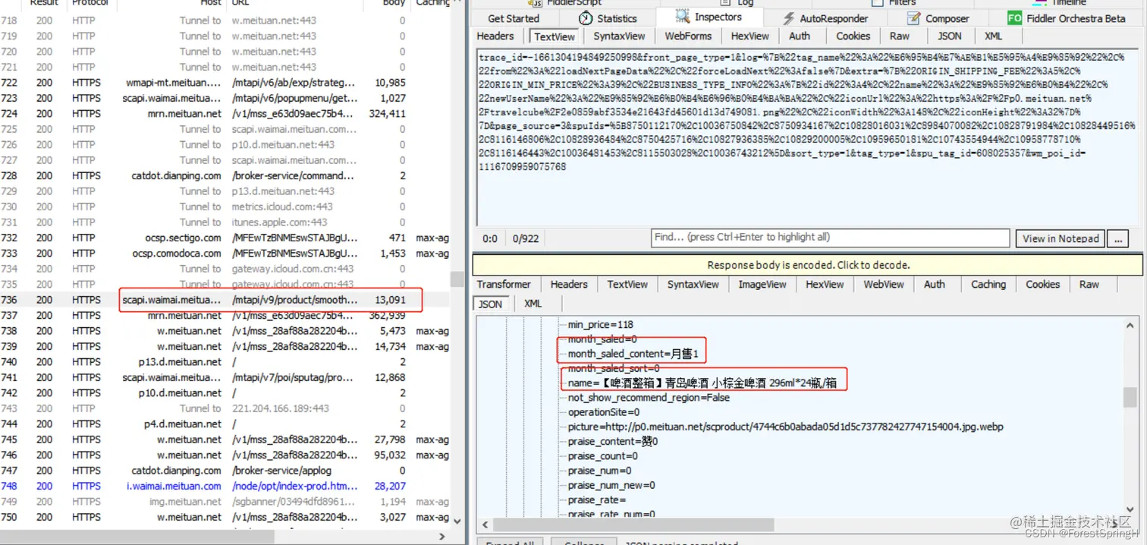Viewport: 1147px width, 545px height.
Task: Open the response Caching tab
Action: 988,284
